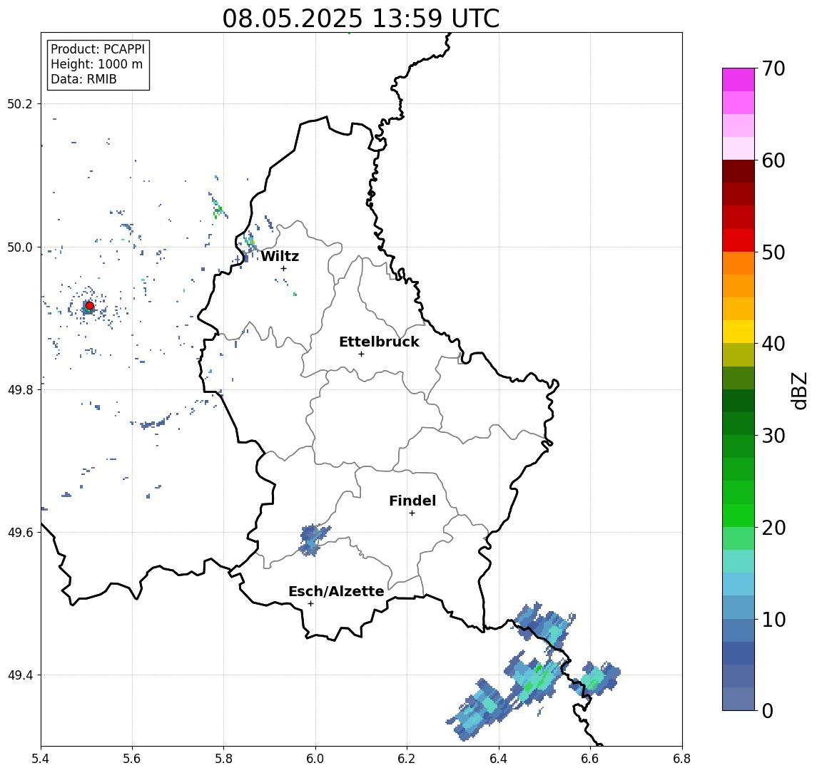Click the Height: 1000 m legend line

[x=96, y=64]
